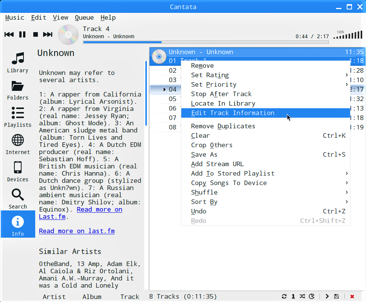The height and width of the screenshot is (302, 366).
Task: Switch to the Album info tab
Action: pyautogui.click(x=92, y=297)
